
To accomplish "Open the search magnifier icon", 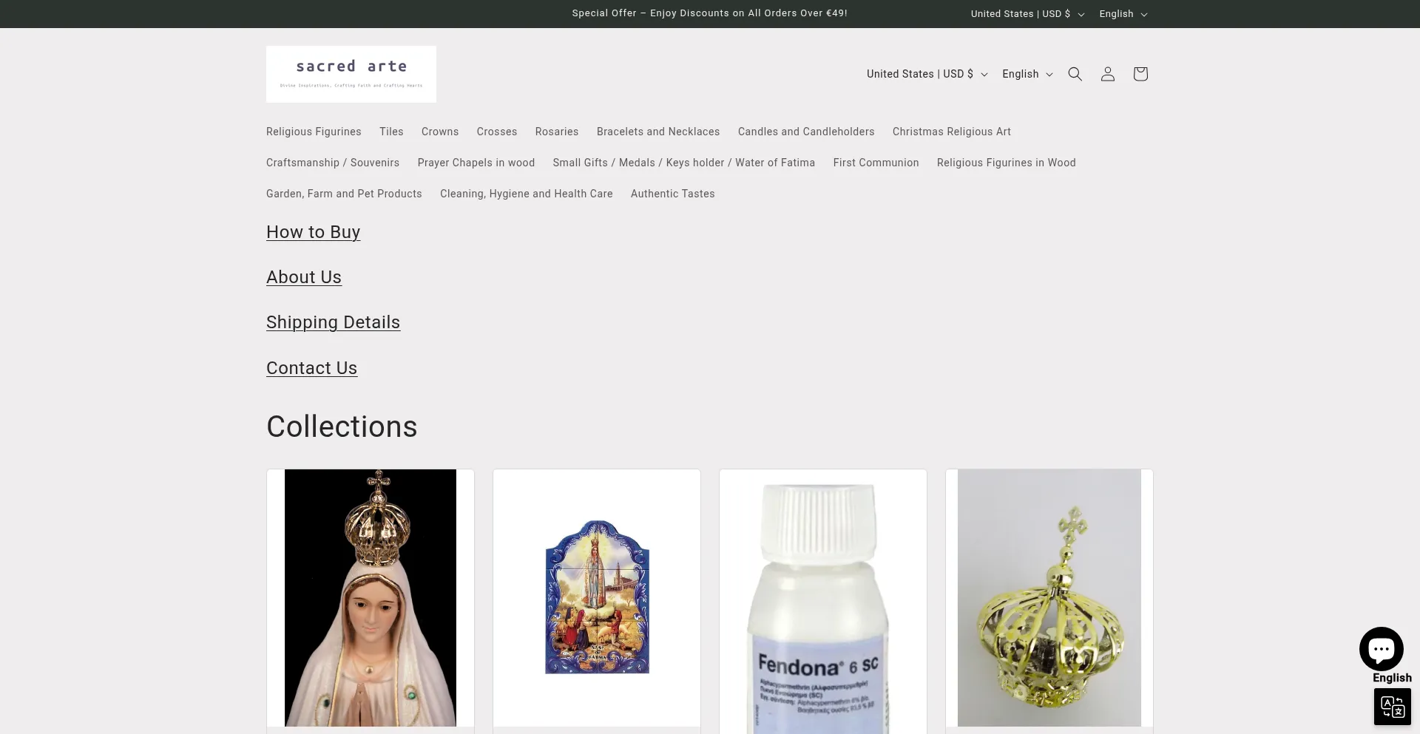I will [x=1075, y=74].
